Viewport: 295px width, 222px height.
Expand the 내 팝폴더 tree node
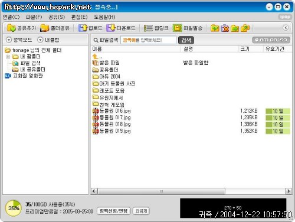click(x=8, y=57)
